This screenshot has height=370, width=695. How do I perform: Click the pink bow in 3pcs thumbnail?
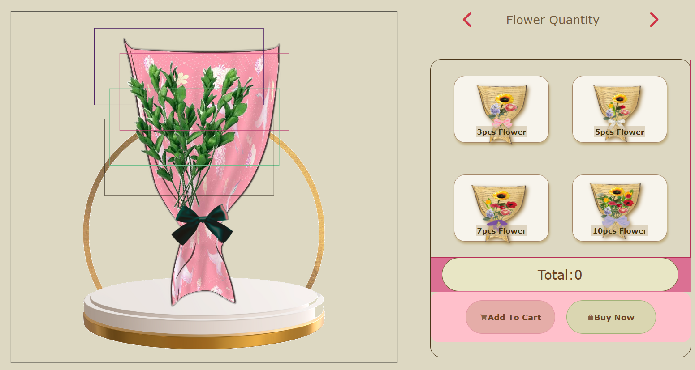coord(501,122)
